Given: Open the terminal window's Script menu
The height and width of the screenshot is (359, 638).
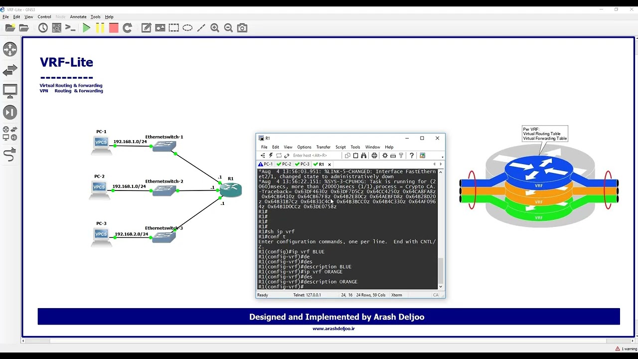Looking at the screenshot, I should 340,147.
